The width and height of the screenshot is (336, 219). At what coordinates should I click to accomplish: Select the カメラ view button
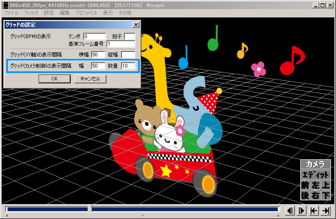coord(315,164)
